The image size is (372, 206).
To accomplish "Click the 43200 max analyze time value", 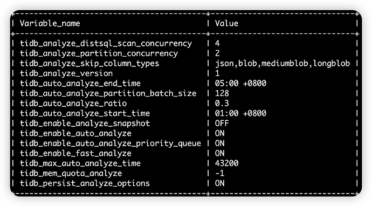I will [226, 163].
